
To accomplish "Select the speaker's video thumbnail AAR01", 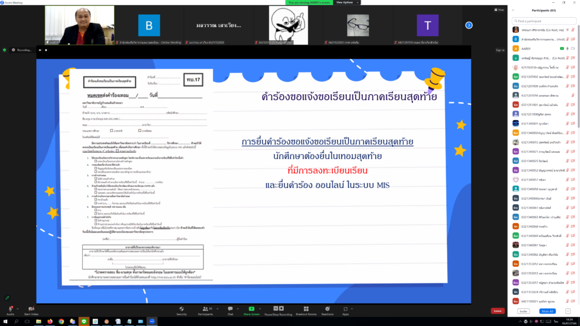I will point(79,25).
